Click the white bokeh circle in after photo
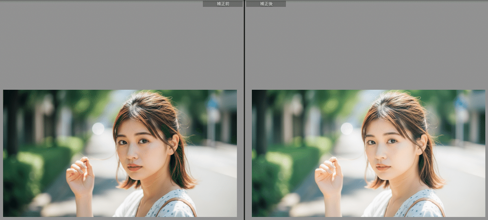 click(346, 129)
